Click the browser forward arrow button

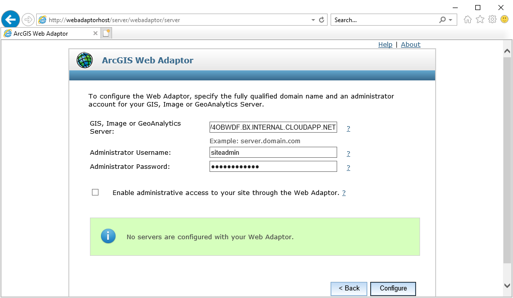(28, 20)
